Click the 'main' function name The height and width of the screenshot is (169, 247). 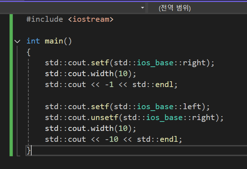click(x=54, y=41)
